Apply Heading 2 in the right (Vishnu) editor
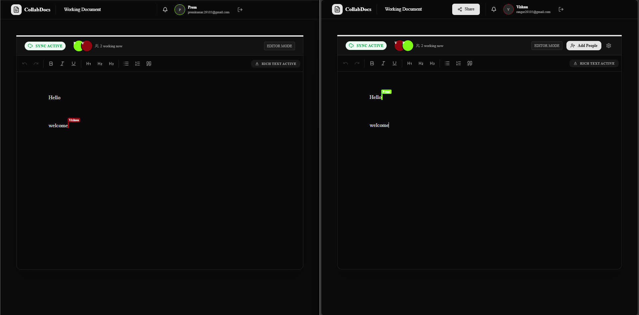 421,63
